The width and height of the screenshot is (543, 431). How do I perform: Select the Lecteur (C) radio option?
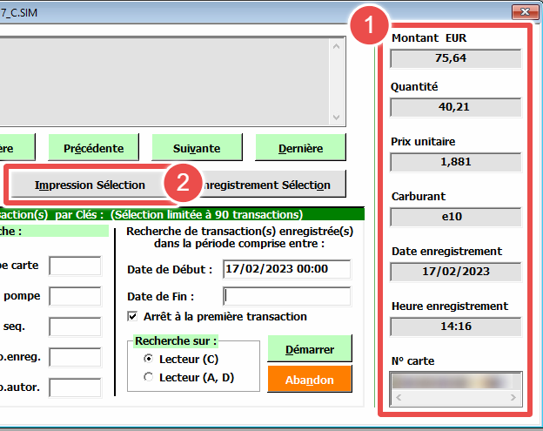pos(148,358)
